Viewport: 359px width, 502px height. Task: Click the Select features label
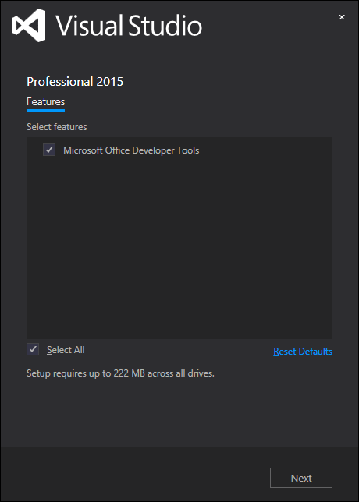point(57,127)
